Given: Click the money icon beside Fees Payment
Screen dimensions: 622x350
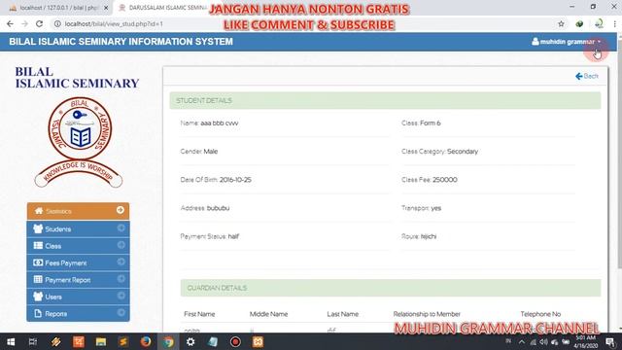Looking at the screenshot, I should click(38, 262).
